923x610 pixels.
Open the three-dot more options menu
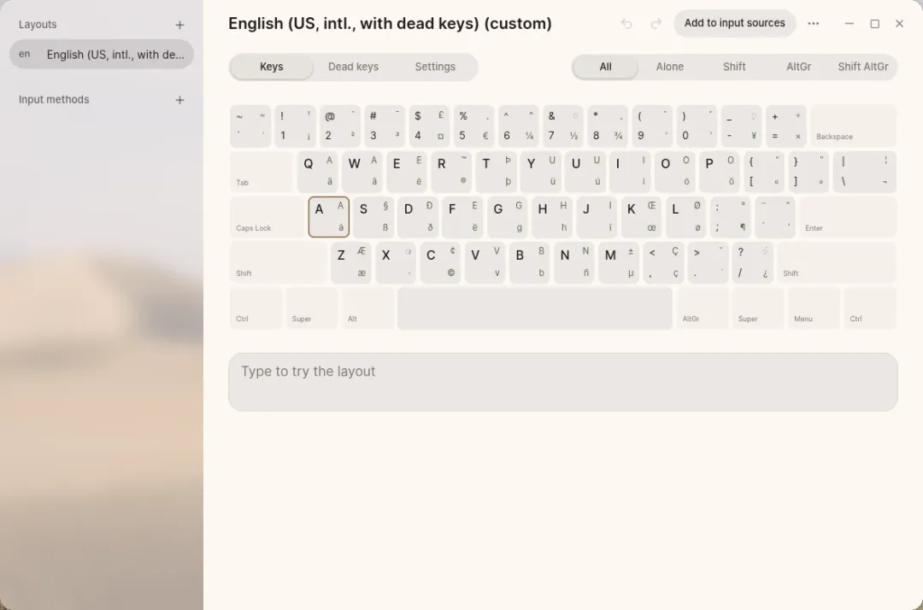pos(814,24)
